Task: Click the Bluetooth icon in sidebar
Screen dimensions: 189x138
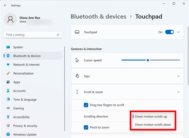Action: tap(8, 56)
